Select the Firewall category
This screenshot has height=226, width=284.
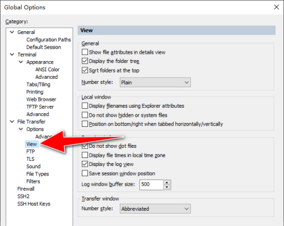click(26, 189)
